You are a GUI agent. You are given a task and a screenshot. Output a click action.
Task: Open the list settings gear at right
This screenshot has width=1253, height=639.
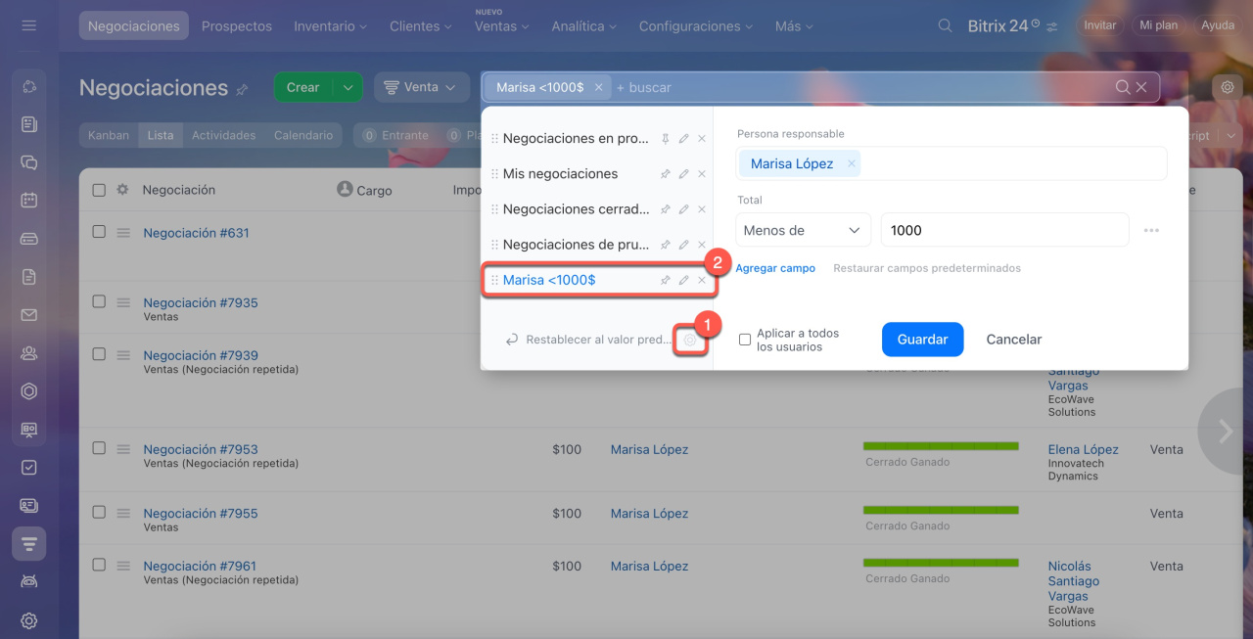tap(1227, 87)
